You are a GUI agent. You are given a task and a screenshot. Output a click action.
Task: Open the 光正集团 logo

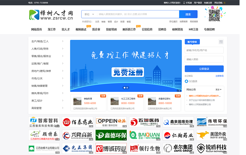[x=77, y=148]
